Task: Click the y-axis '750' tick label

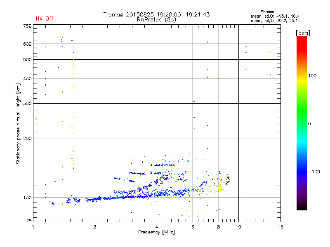Action: (28, 26)
